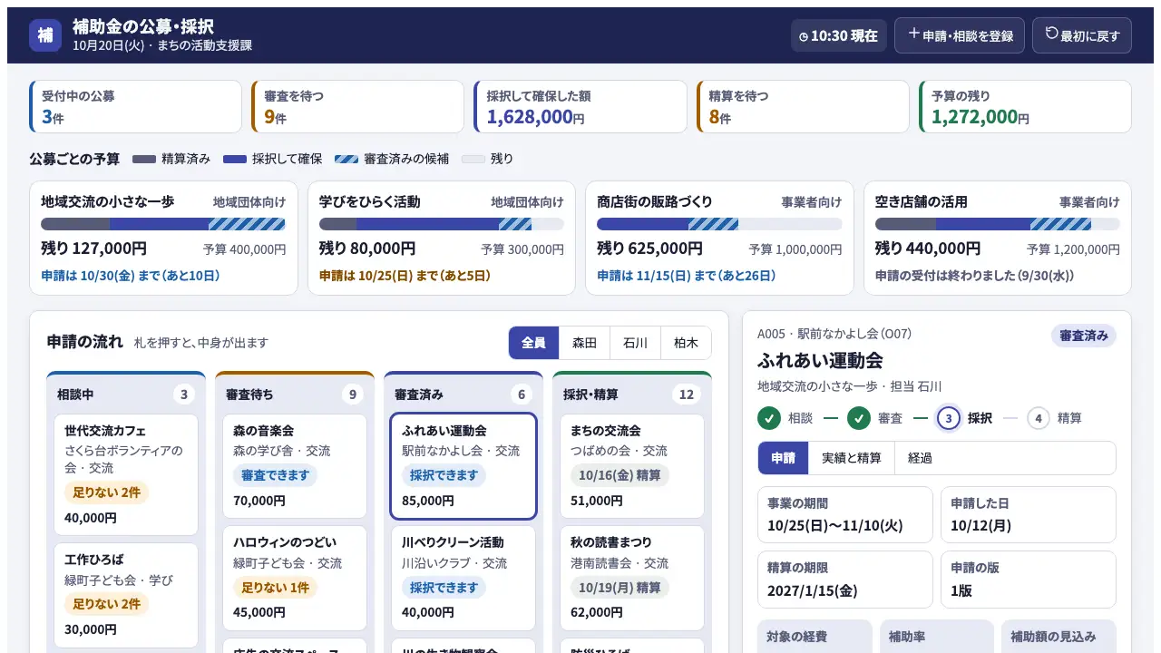The width and height of the screenshot is (1161, 653).
Task: Select step 3 採択 circle
Action: click(x=949, y=418)
